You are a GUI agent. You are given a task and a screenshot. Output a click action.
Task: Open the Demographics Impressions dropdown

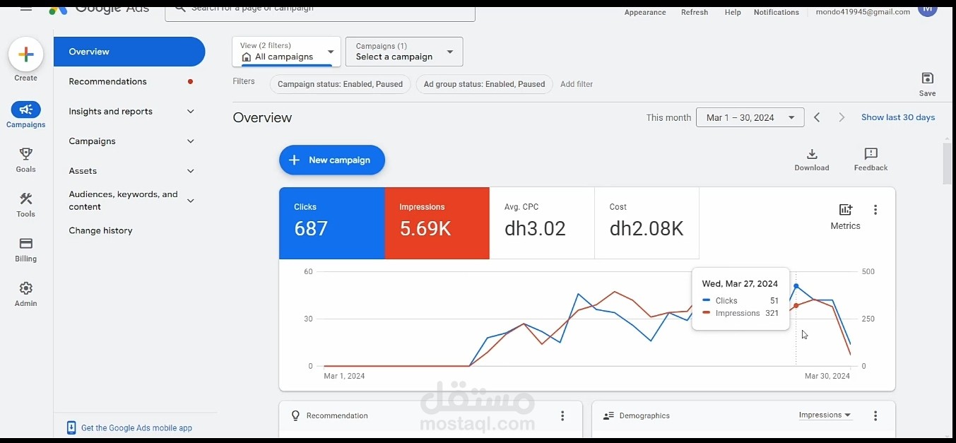[x=825, y=415]
